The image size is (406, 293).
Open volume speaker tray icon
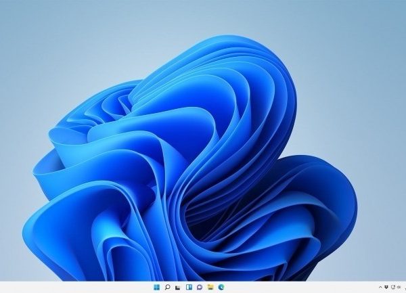tap(399, 287)
